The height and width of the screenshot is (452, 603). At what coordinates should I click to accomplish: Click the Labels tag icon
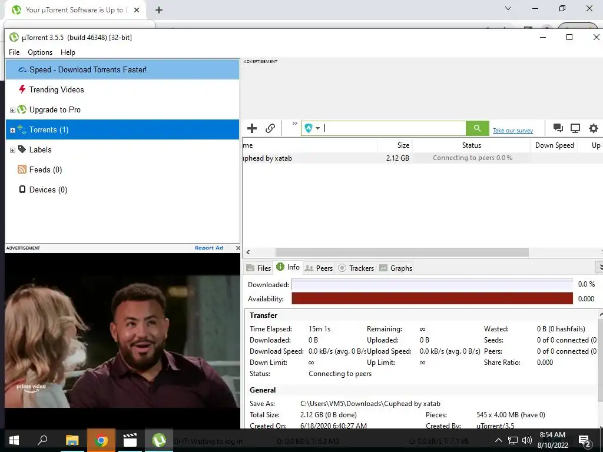coord(22,149)
